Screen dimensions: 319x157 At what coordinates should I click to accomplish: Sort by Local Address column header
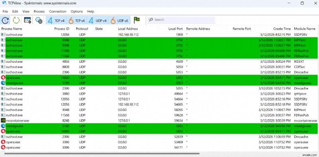tap(128, 29)
